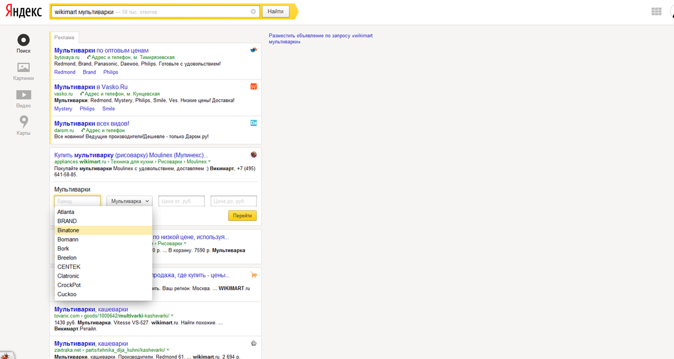Click the Smile sitelink under vasko ad
Screen dimensions: 674x359
coord(108,109)
